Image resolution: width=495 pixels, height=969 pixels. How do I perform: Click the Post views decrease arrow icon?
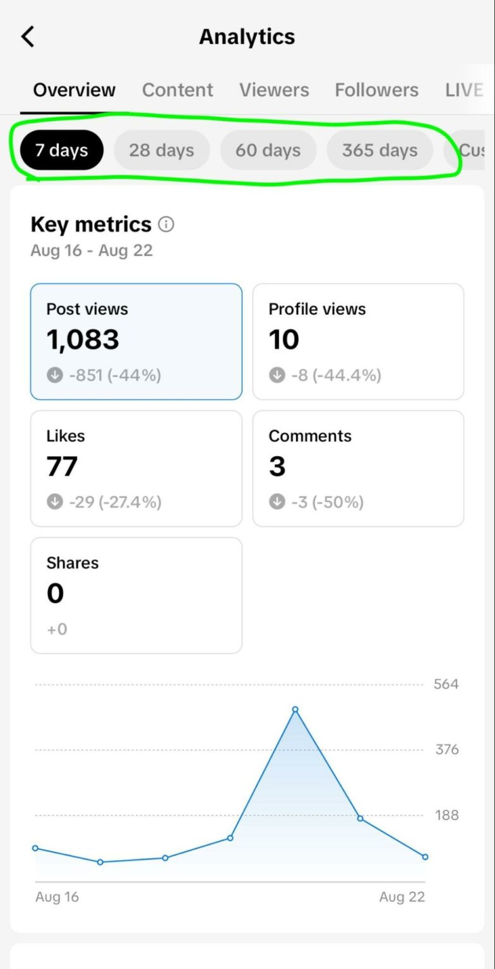54,375
